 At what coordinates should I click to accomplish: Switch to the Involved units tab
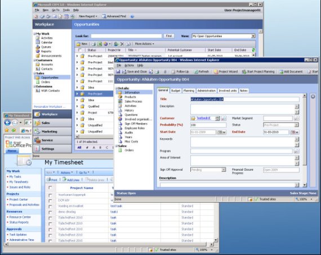point(228,90)
